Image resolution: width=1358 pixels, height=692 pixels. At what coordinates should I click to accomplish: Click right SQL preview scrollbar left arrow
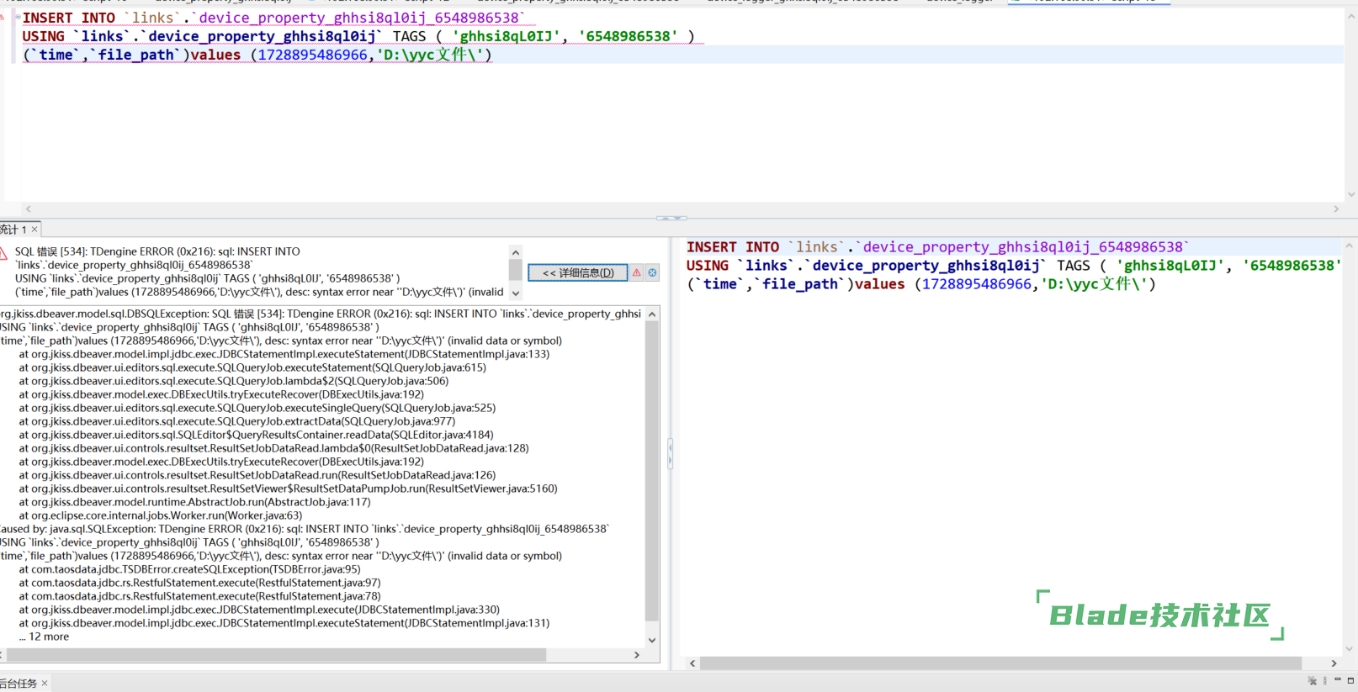(692, 663)
